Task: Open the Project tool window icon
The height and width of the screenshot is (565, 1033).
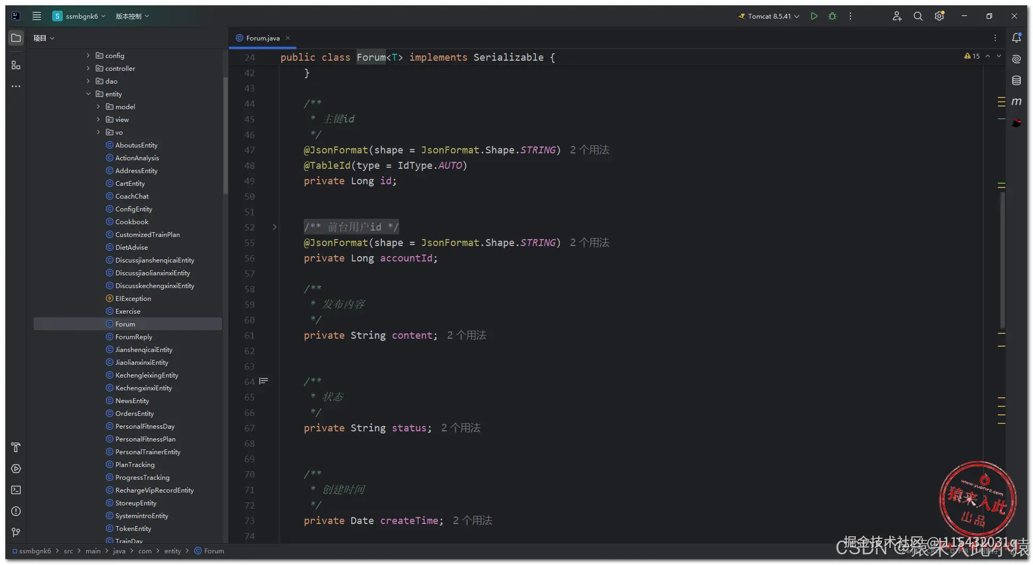Action: pyautogui.click(x=16, y=38)
